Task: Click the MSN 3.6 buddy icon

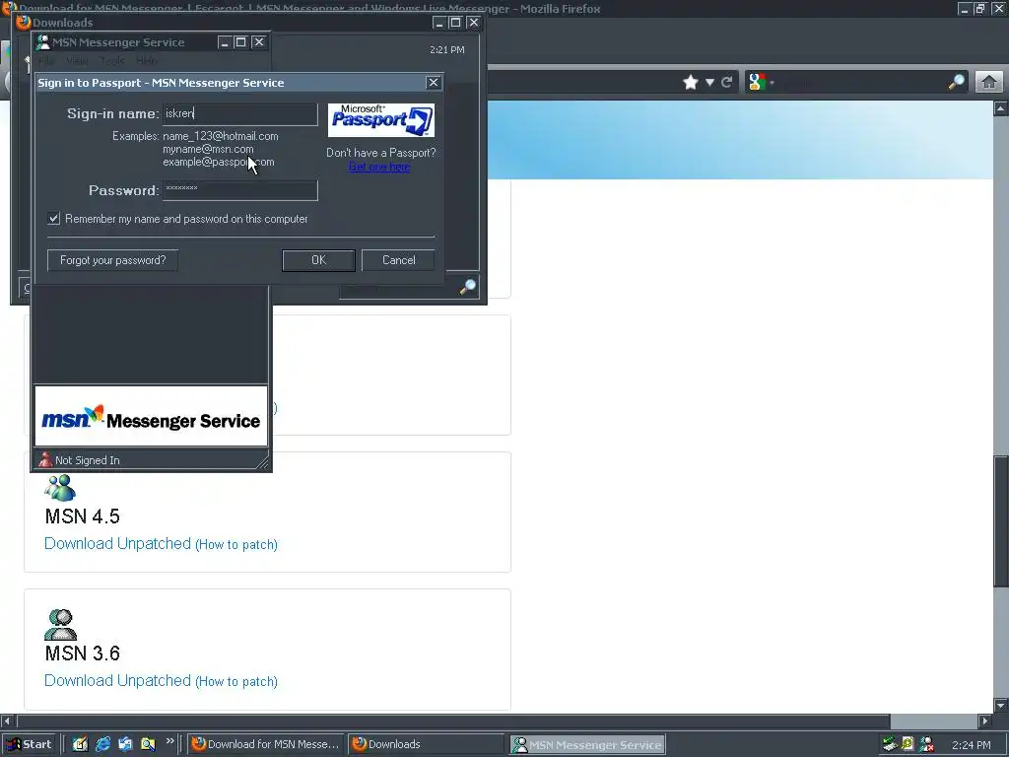Action: 60,624
